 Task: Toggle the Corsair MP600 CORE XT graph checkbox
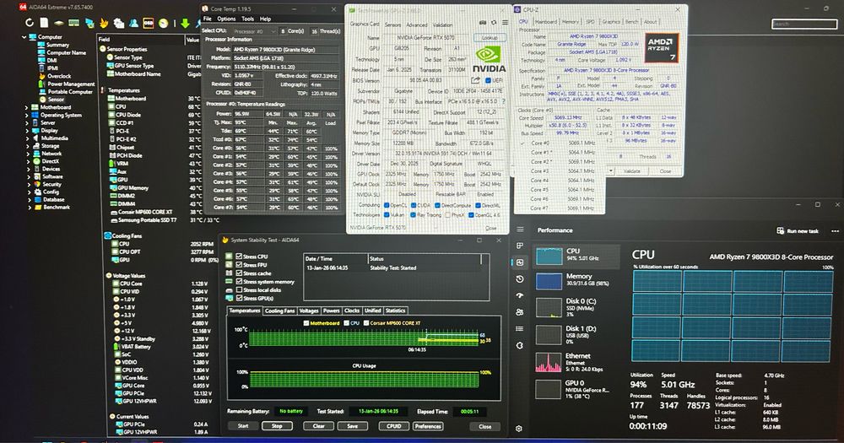366,323
